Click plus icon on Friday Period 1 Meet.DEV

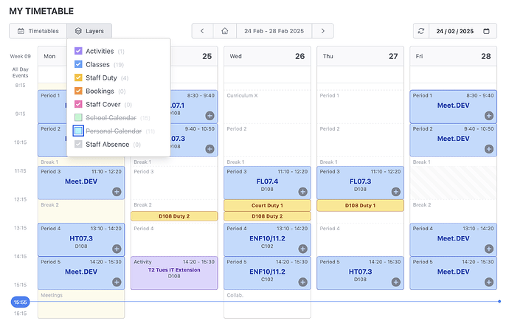coord(489,116)
